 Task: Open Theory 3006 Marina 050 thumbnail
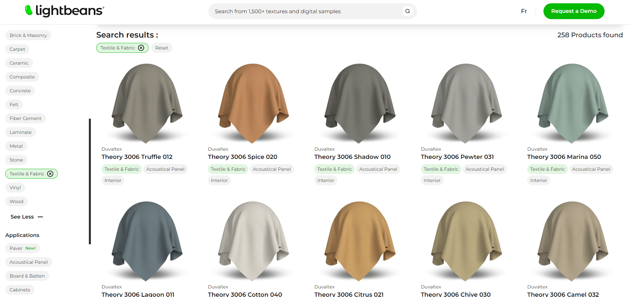pos(573,104)
